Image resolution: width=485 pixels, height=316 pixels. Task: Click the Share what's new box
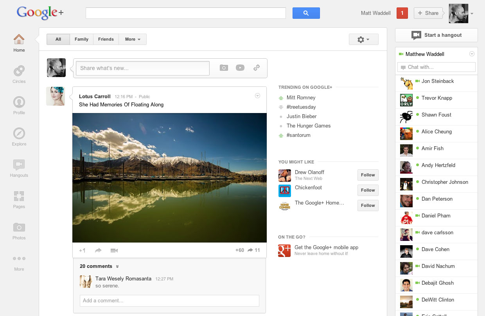(143, 68)
